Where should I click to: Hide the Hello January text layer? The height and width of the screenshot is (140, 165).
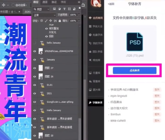click(35, 110)
